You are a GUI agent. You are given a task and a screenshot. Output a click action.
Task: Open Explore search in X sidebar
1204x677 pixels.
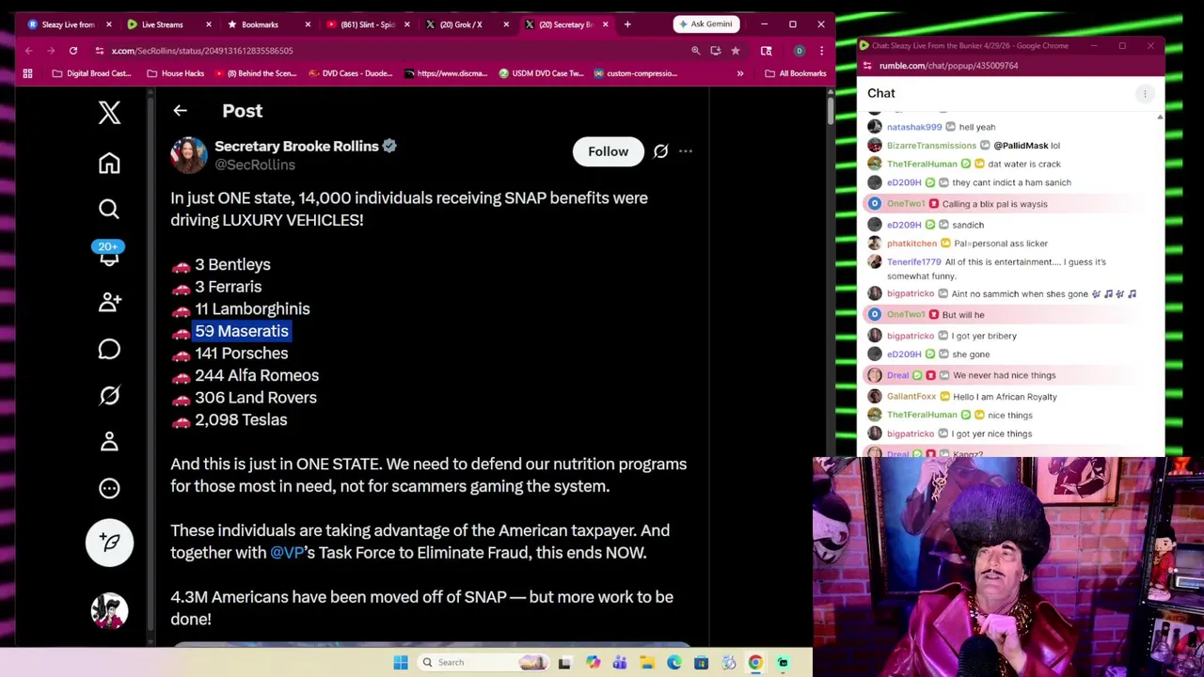tap(109, 209)
